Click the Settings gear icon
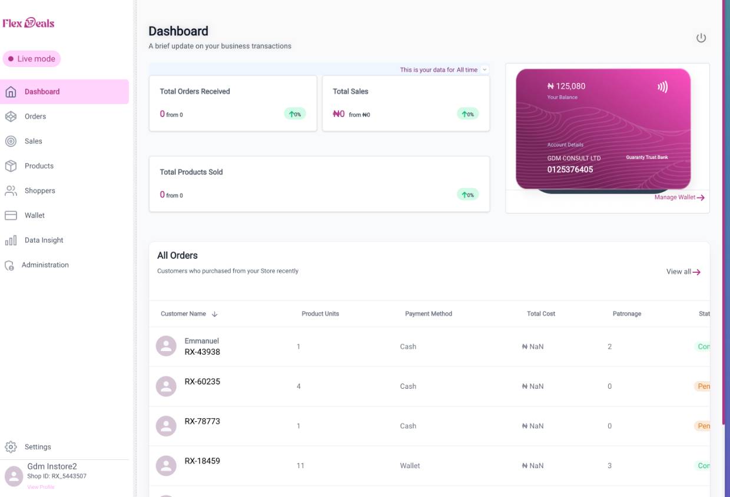 [11, 447]
